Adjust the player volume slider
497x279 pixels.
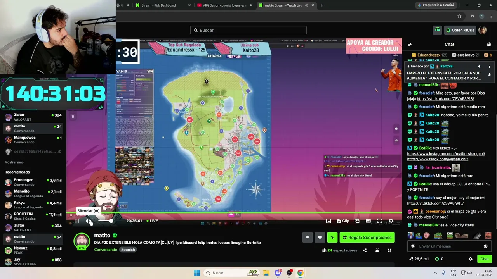point(105,221)
